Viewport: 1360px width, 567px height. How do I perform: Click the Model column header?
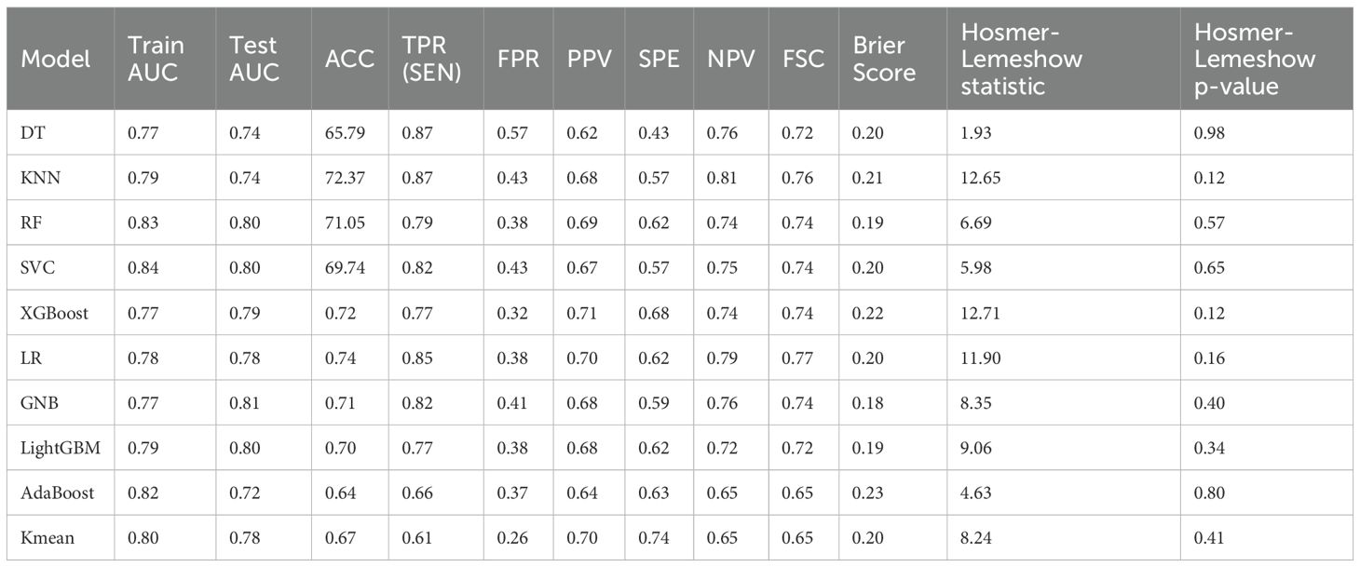(x=56, y=59)
